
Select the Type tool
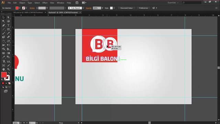[x=8, y=25]
